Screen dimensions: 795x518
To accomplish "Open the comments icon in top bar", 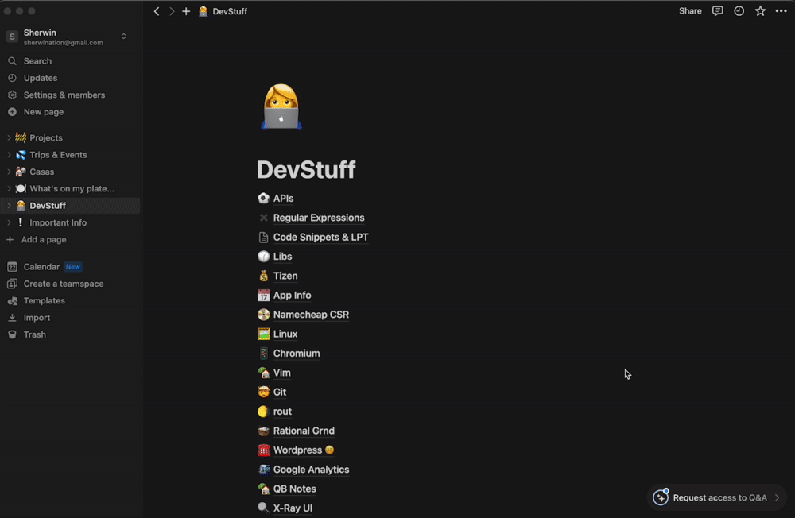I will [x=717, y=10].
